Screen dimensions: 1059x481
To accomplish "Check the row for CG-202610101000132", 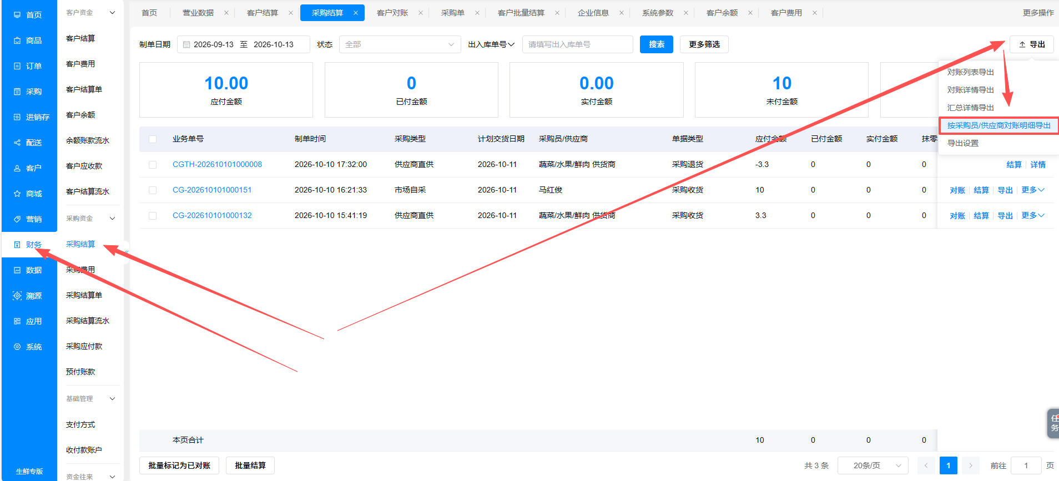I will point(153,216).
